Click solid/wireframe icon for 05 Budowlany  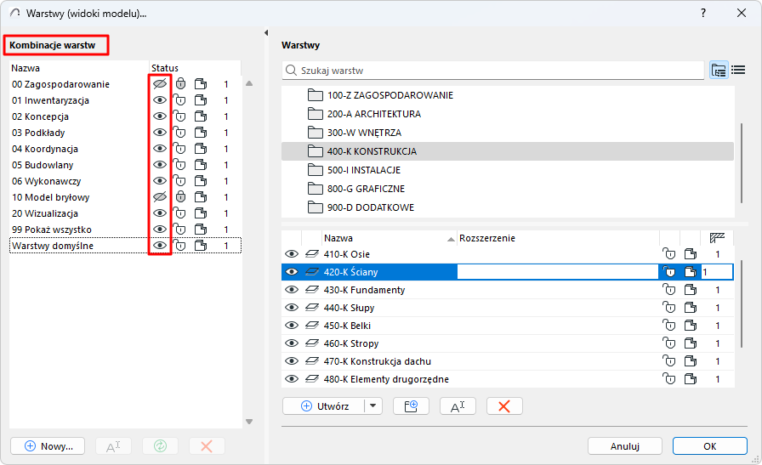(x=200, y=165)
